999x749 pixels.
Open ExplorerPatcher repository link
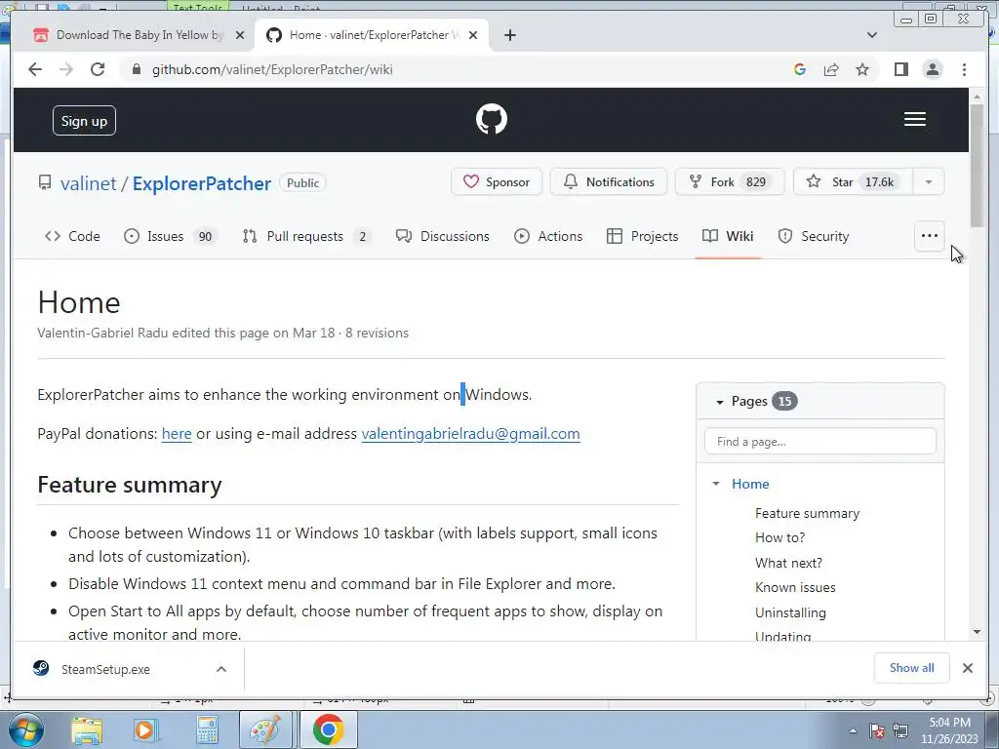[x=202, y=183]
